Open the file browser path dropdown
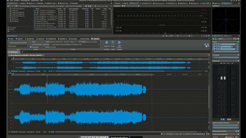 [83, 6]
